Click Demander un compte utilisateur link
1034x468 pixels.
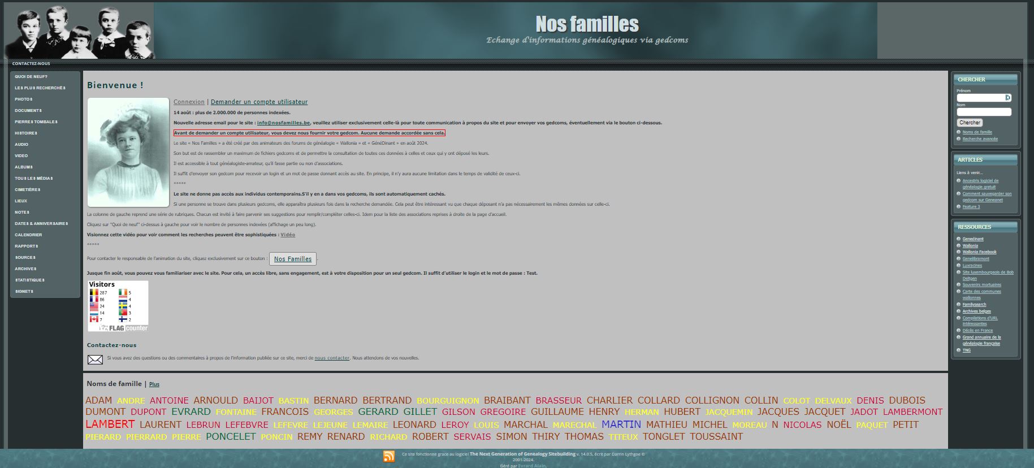pyautogui.click(x=259, y=102)
